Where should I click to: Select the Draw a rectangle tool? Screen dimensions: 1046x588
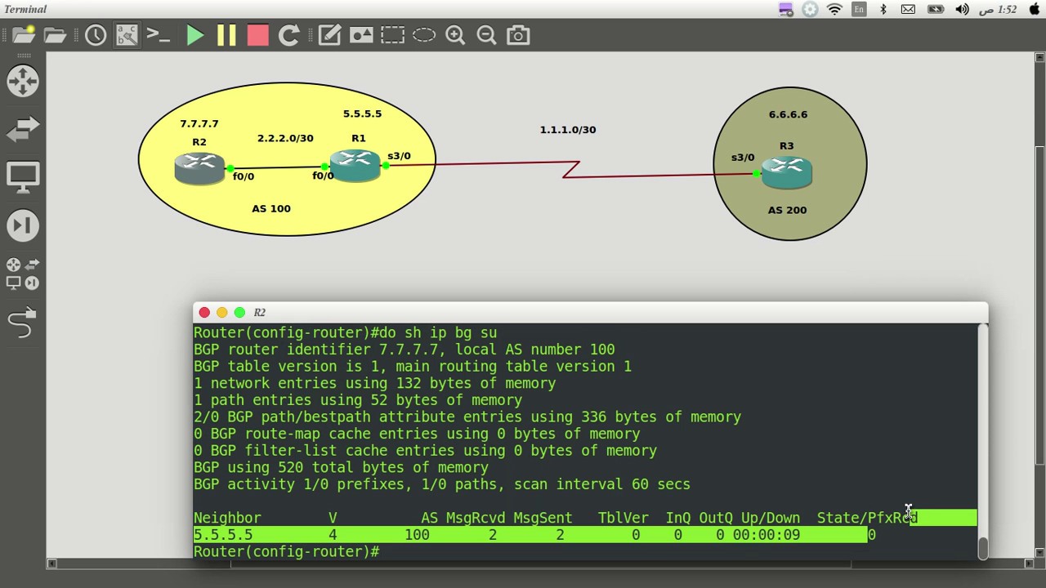(x=392, y=35)
